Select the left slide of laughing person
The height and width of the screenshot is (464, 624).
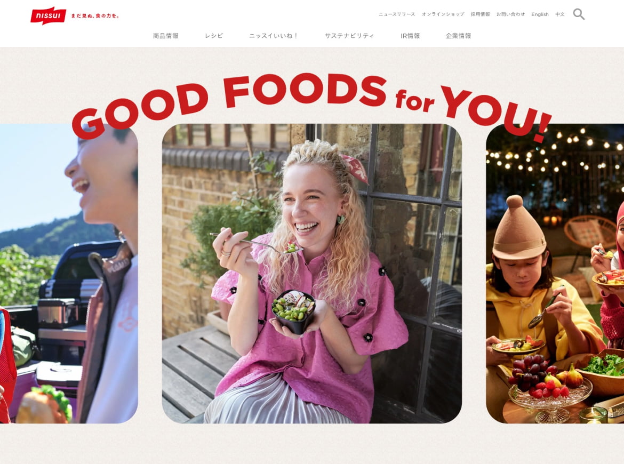click(x=69, y=274)
